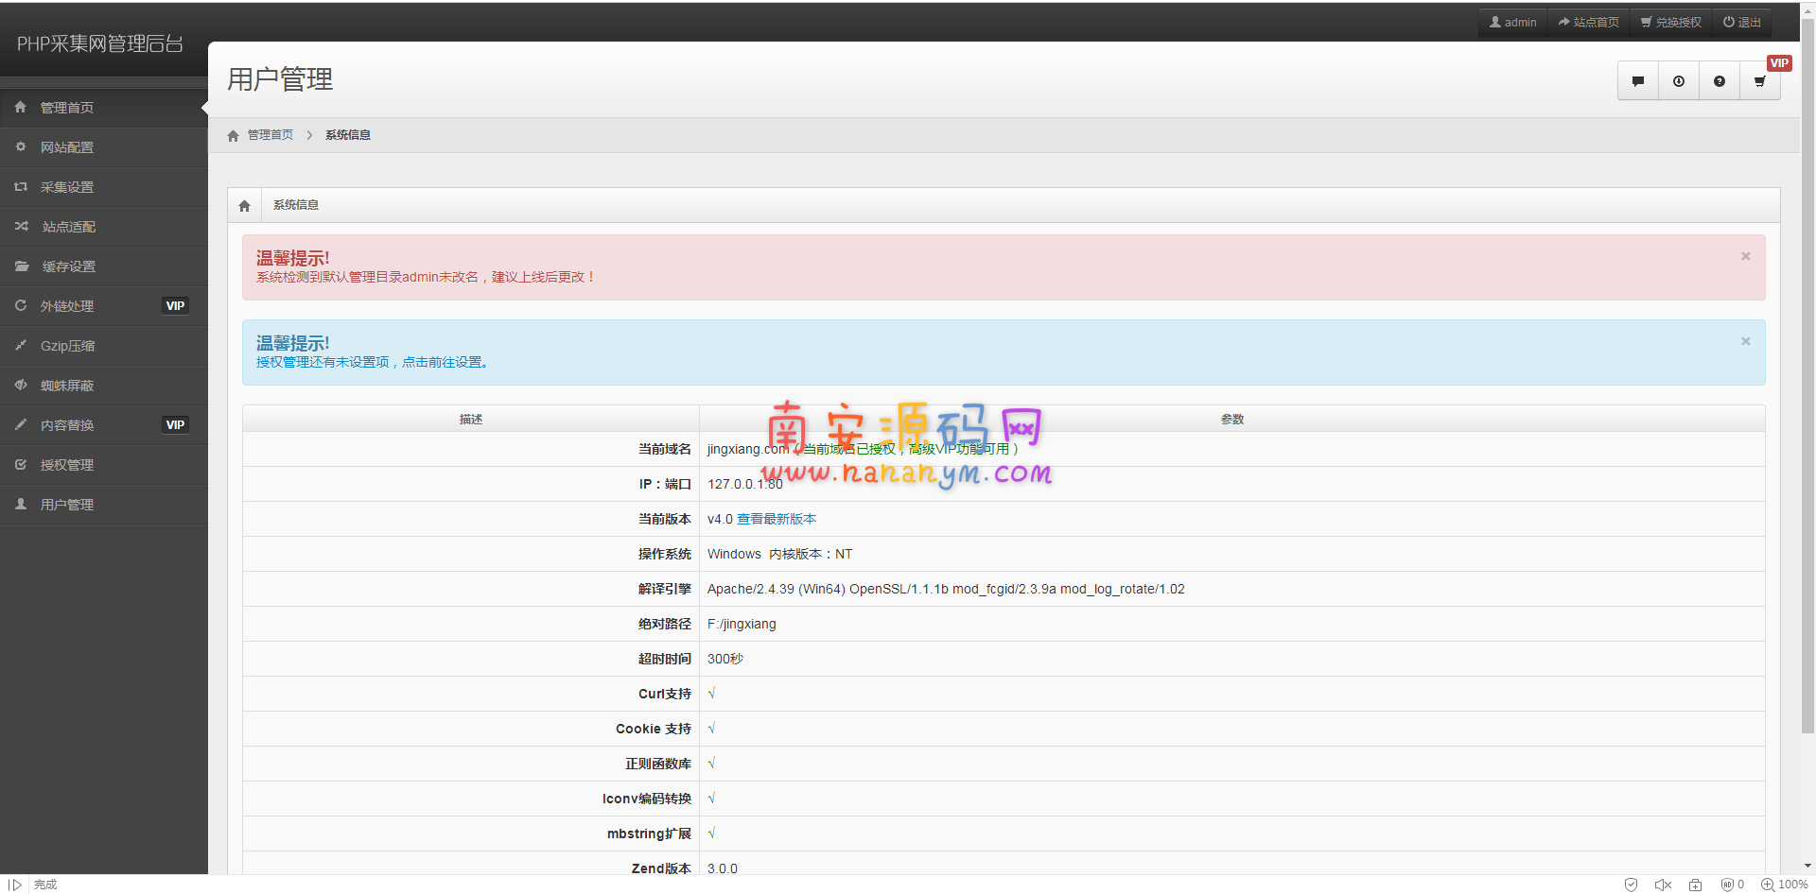Click the 查看最新版本 link
The height and width of the screenshot is (894, 1816).
[x=777, y=519]
